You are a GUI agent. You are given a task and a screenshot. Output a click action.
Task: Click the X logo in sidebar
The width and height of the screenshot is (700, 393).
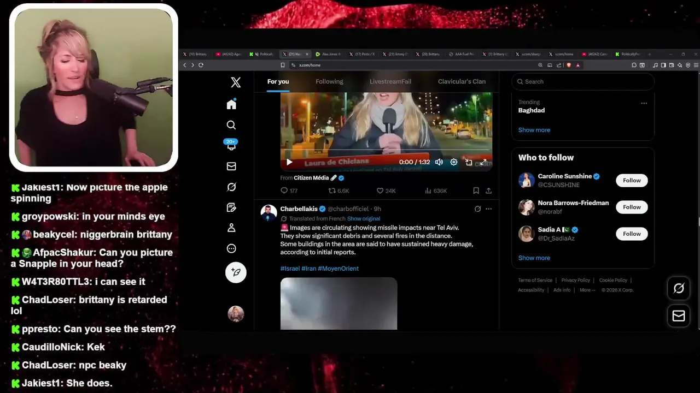[x=236, y=82]
